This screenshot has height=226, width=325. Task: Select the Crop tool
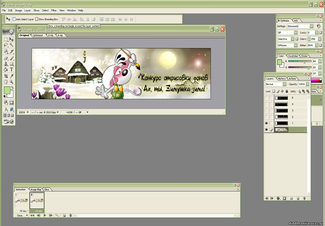click(6, 76)
